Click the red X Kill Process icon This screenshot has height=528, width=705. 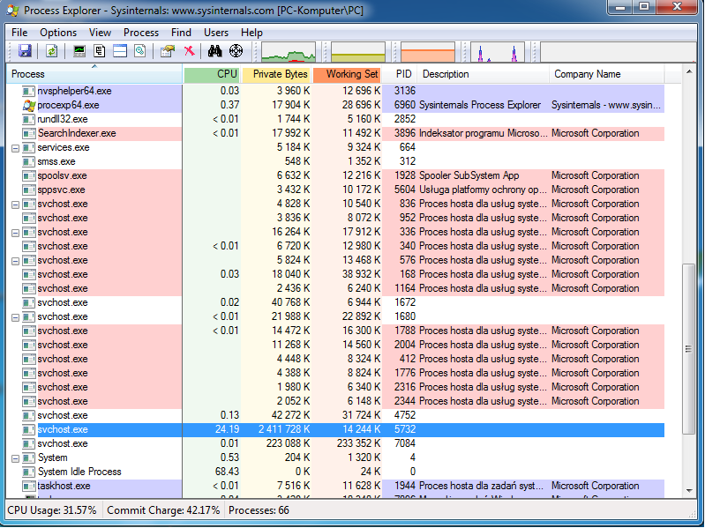(190, 51)
